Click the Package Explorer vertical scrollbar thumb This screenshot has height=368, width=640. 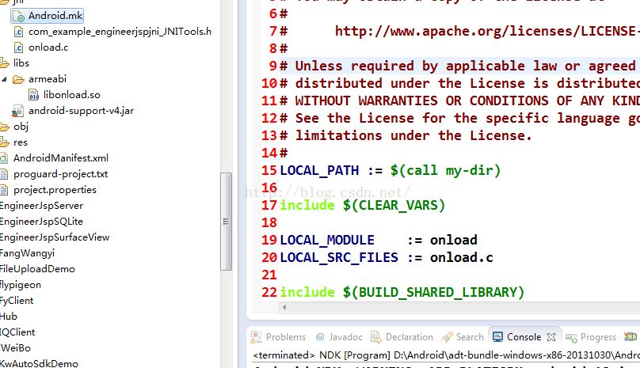click(x=226, y=222)
